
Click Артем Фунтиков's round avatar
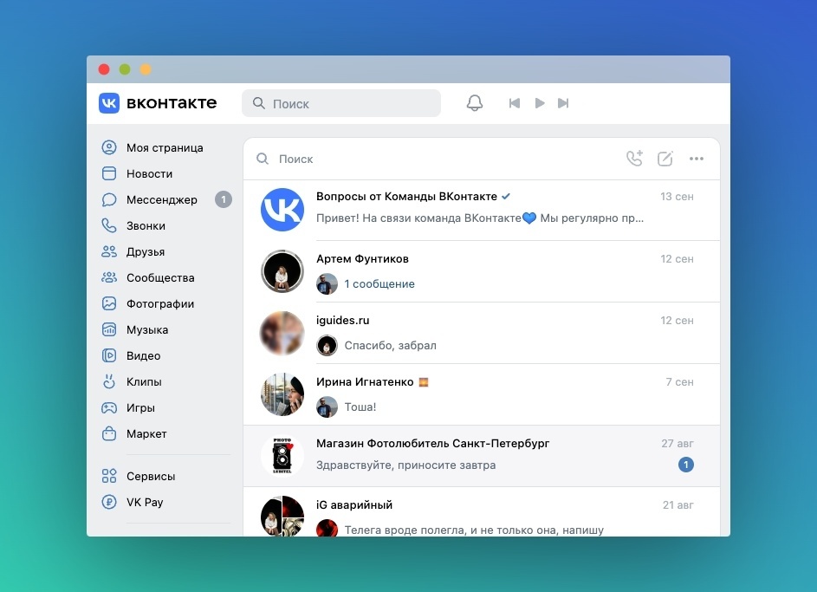point(282,271)
